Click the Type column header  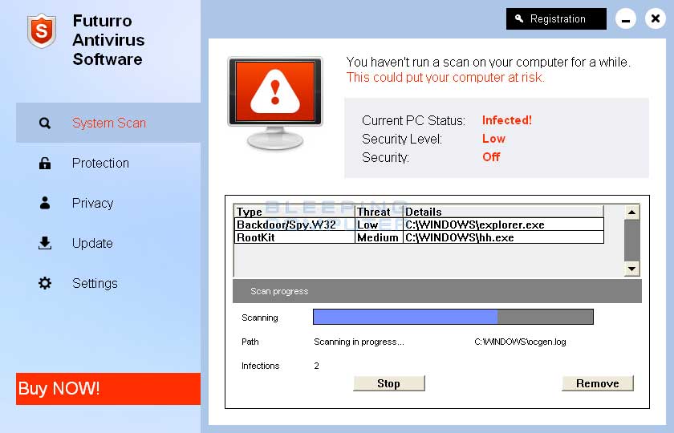pyautogui.click(x=294, y=212)
